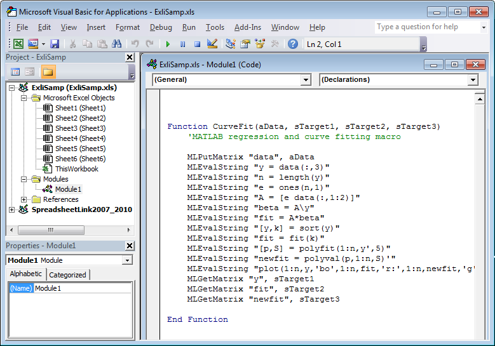Click View Object button in Project panel
The height and width of the screenshot is (346, 495).
(x=30, y=72)
